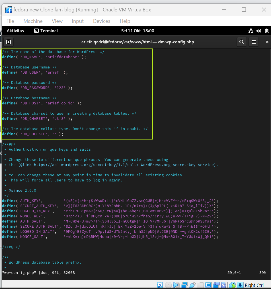Click the 'arief.co.id' DB_HOST value
This screenshot has height=289, width=271.
point(60,103)
